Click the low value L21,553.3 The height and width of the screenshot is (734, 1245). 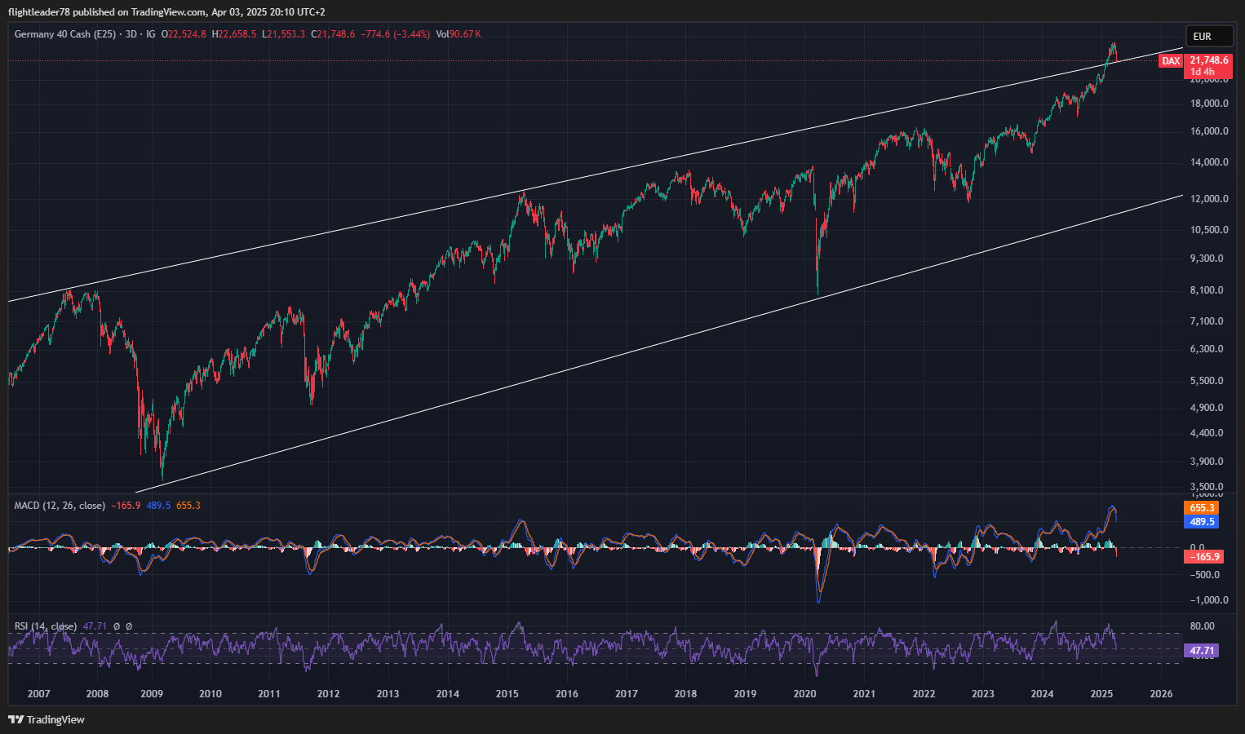click(283, 34)
